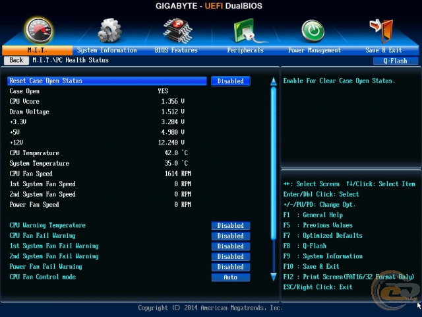Click the scrollbar up arrow
The width and height of the screenshot is (422, 317).
pos(274,82)
